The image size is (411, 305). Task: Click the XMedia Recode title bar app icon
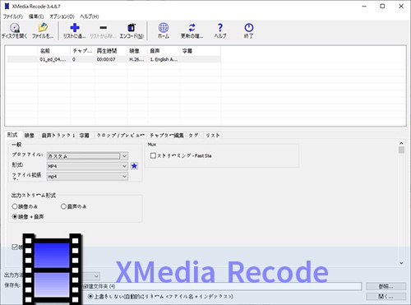(x=7, y=6)
